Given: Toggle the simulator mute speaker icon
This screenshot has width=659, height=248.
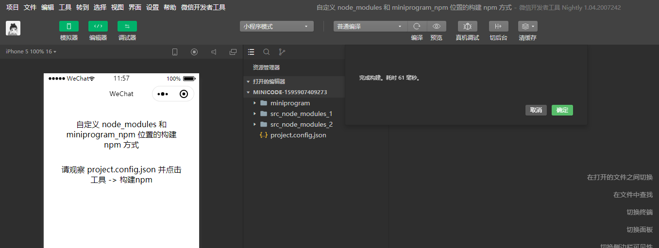Looking at the screenshot, I should (x=214, y=52).
